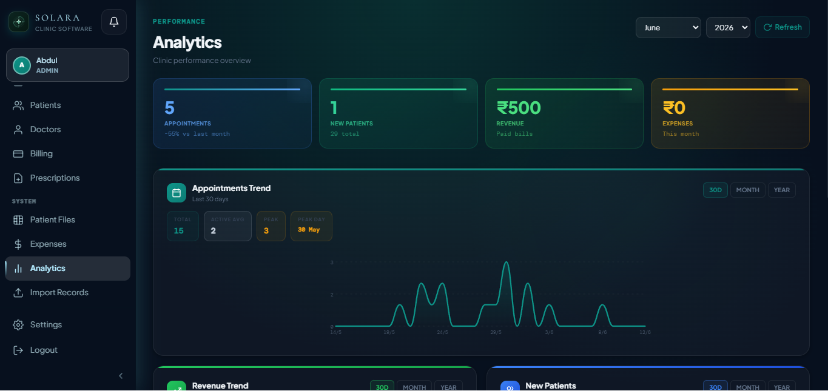The width and height of the screenshot is (828, 391).
Task: Click the "Last 30 days" subtitle
Action: tap(210, 199)
